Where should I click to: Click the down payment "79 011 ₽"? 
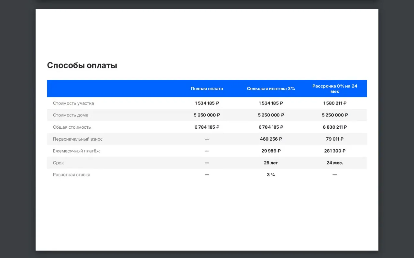click(x=335, y=139)
